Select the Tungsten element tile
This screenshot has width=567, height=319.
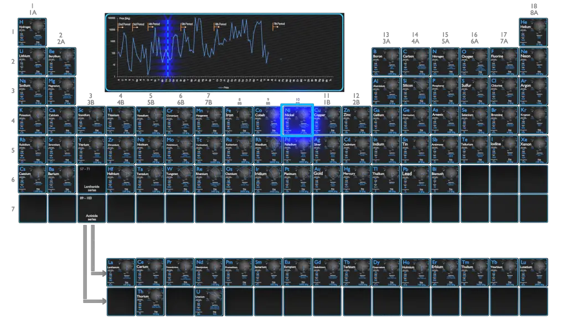coord(180,179)
